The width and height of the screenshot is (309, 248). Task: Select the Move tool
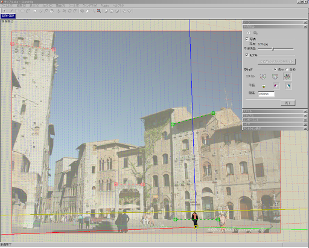tap(64, 11)
